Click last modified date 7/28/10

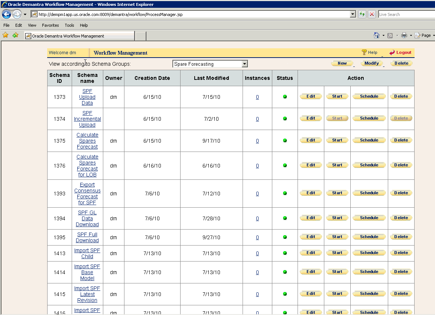pyautogui.click(x=211, y=219)
